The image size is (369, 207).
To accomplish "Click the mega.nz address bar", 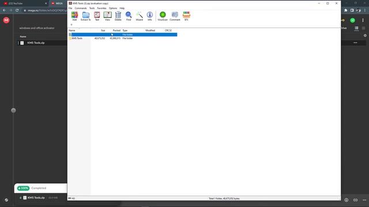I will coord(45,10).
